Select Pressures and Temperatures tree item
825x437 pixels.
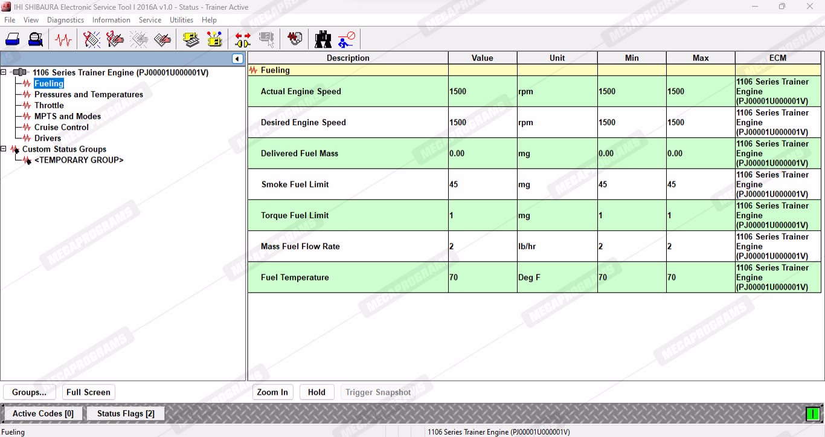(x=88, y=95)
